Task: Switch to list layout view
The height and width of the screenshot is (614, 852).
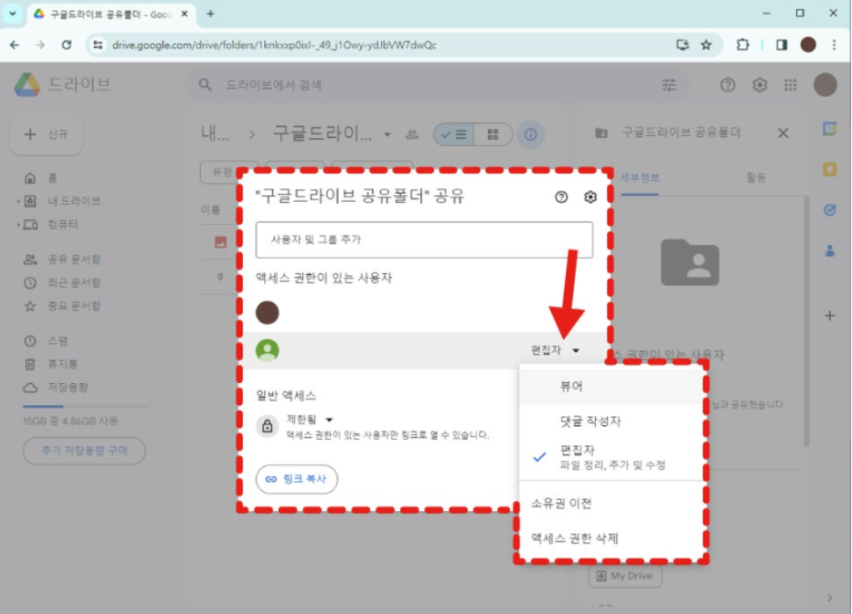Action: coord(455,134)
